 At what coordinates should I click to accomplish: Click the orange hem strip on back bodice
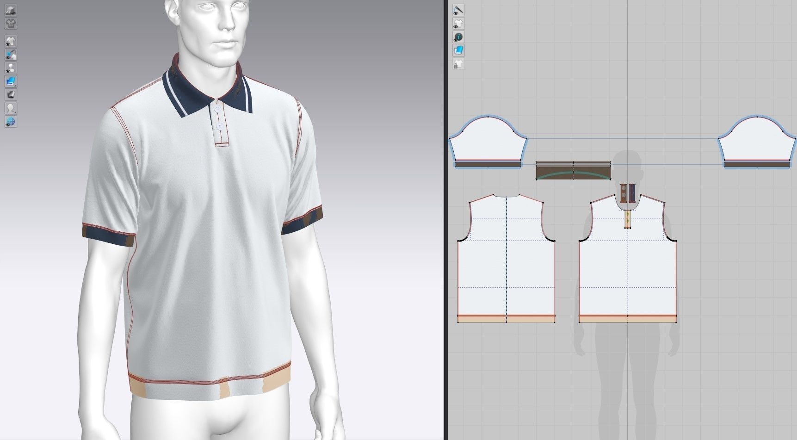507,319
